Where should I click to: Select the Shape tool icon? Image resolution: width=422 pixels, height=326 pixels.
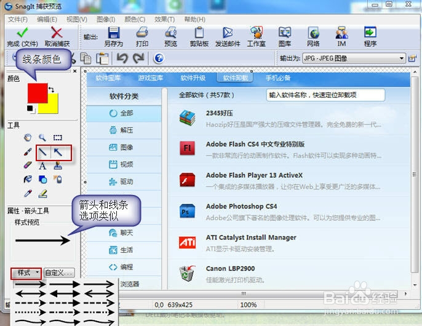tap(43, 179)
